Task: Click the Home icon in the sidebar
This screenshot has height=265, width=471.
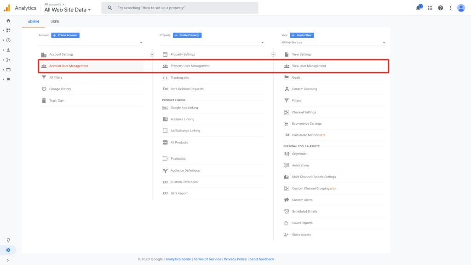Action: click(x=8, y=20)
